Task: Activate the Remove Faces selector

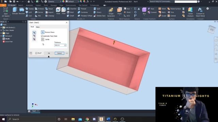Action: 43,32
